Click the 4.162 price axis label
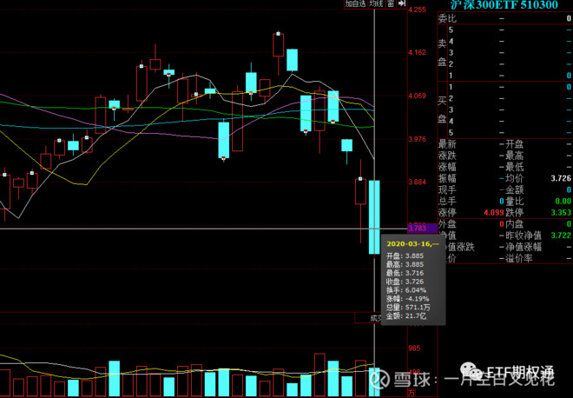This screenshot has height=398, width=573. (x=418, y=52)
